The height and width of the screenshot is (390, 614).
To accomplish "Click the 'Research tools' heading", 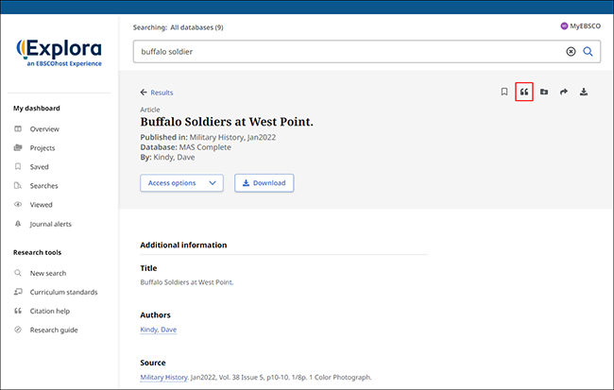I will click(37, 252).
